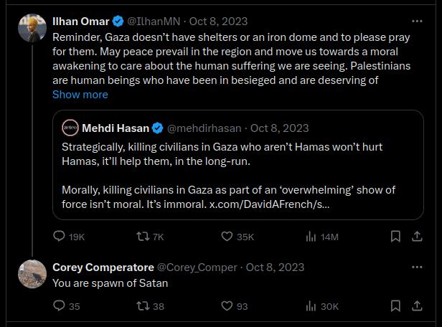Open more options for Ilhan Omar's tweet
Viewport: 442px width, 327px height.
[x=417, y=21]
